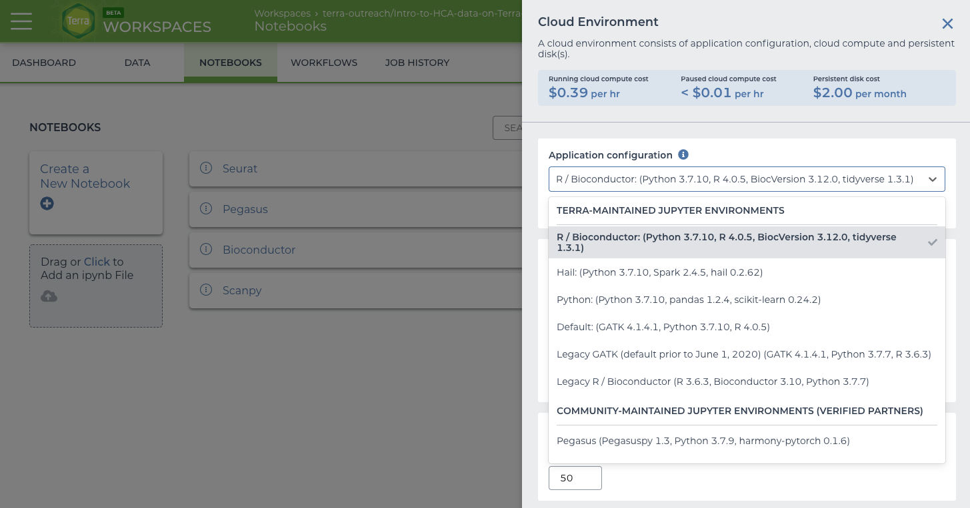The width and height of the screenshot is (970, 508).
Task: Collapse the Application configuration dropdown chevron
Action: [x=932, y=179]
